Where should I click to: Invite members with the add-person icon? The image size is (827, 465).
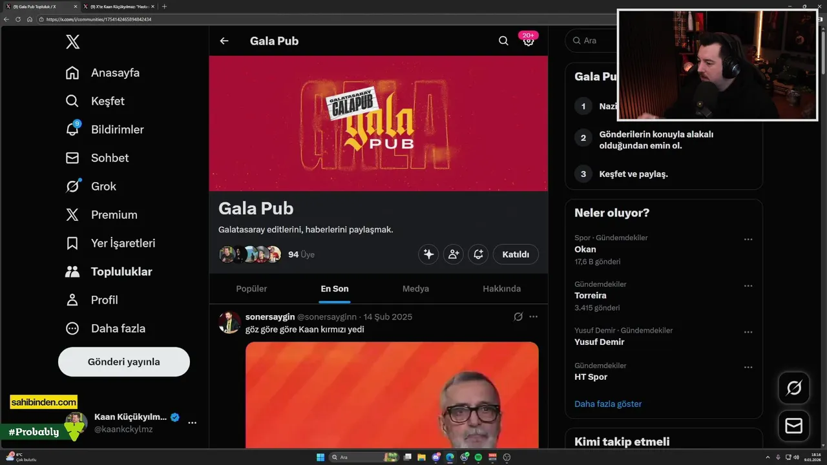453,254
